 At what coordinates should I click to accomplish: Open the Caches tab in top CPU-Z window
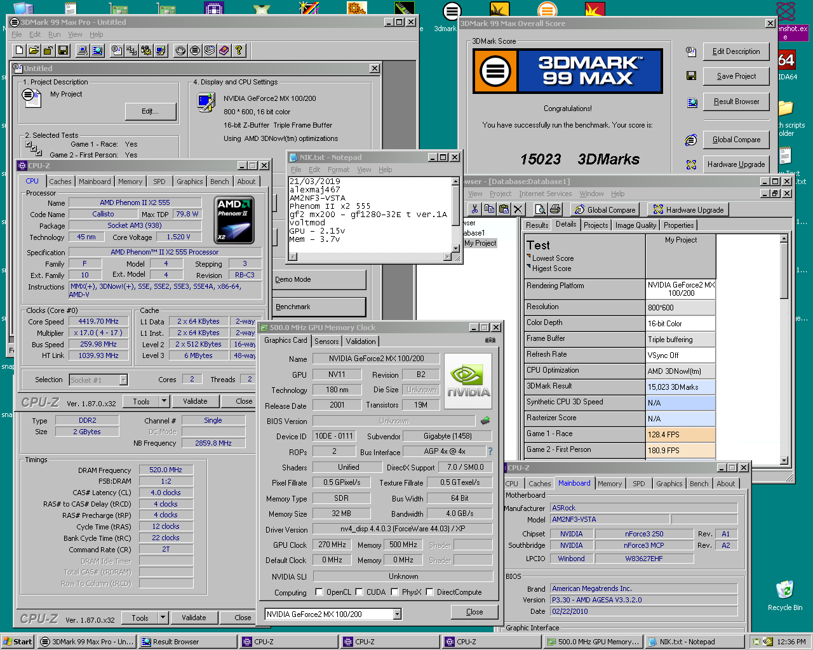pyautogui.click(x=60, y=182)
